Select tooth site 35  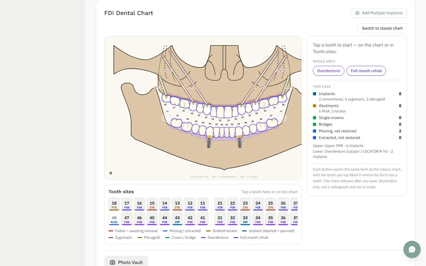(x=271, y=219)
